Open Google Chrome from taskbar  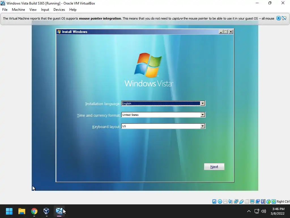(34, 211)
